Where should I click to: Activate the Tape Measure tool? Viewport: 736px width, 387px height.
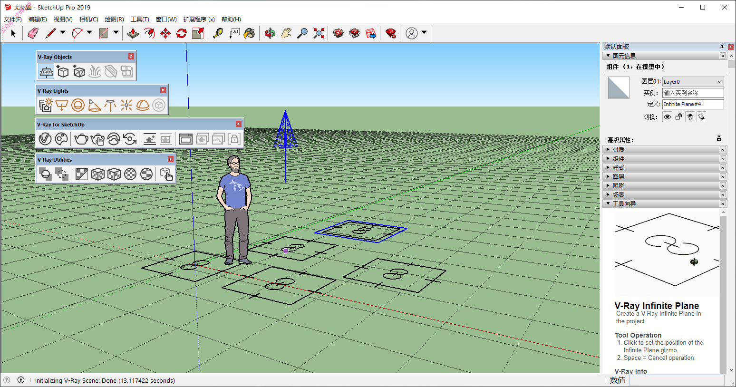218,33
